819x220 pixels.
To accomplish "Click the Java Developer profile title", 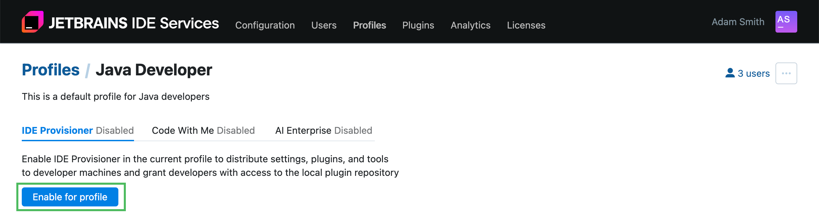I will [154, 70].
